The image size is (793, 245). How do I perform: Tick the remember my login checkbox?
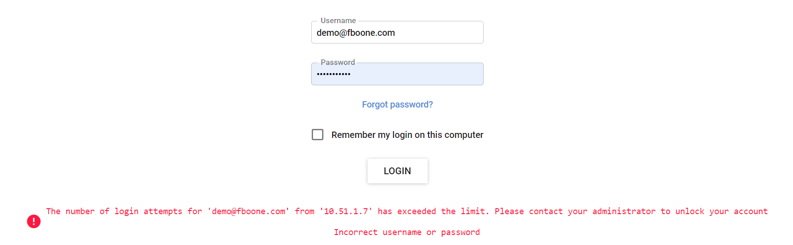(318, 135)
